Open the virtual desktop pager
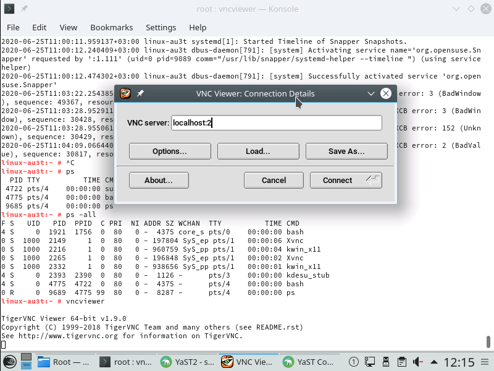 [26, 362]
